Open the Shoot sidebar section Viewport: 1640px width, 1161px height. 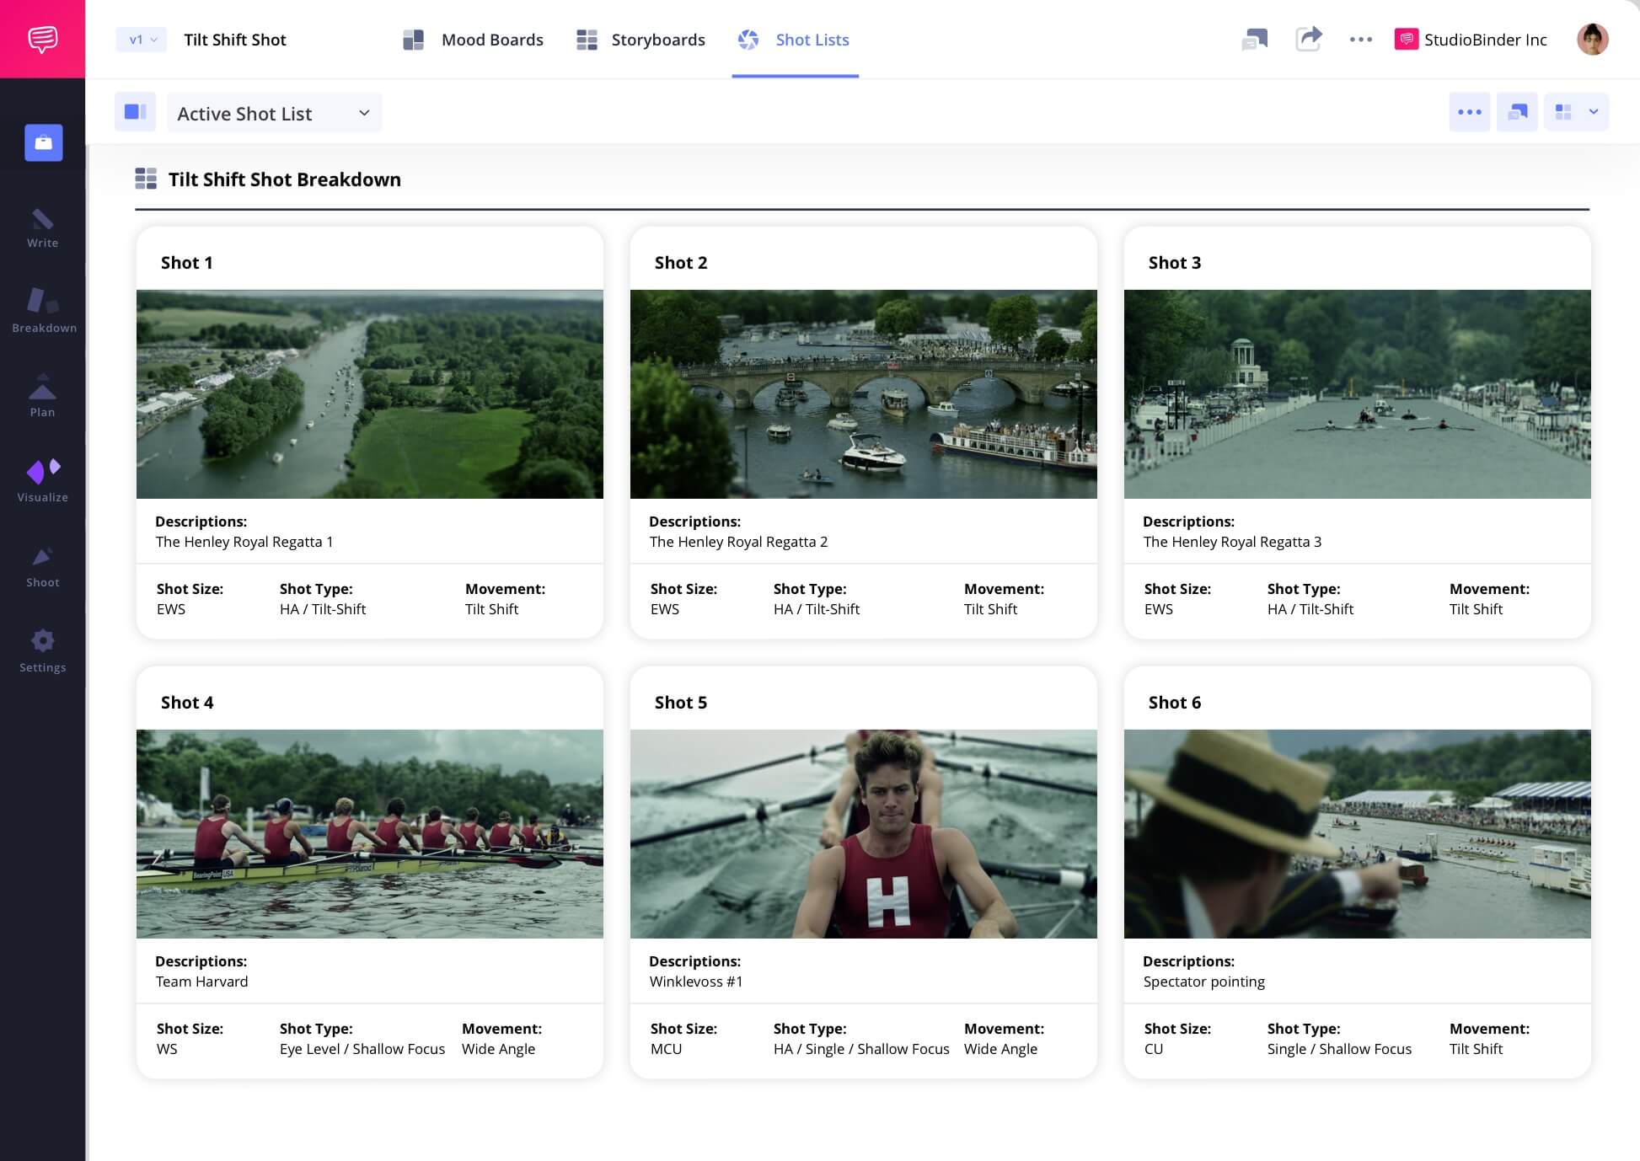[x=42, y=566]
